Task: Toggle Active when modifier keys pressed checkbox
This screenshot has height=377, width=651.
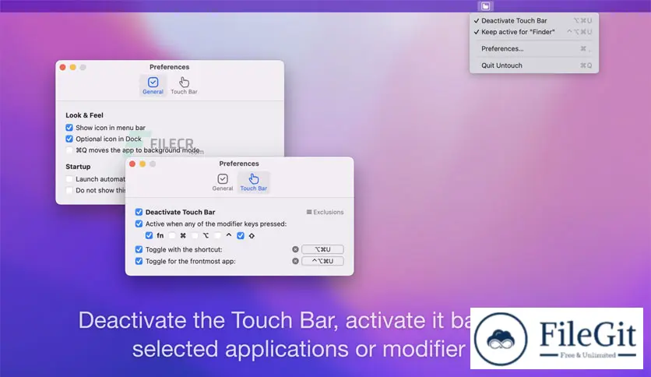Action: tap(139, 224)
